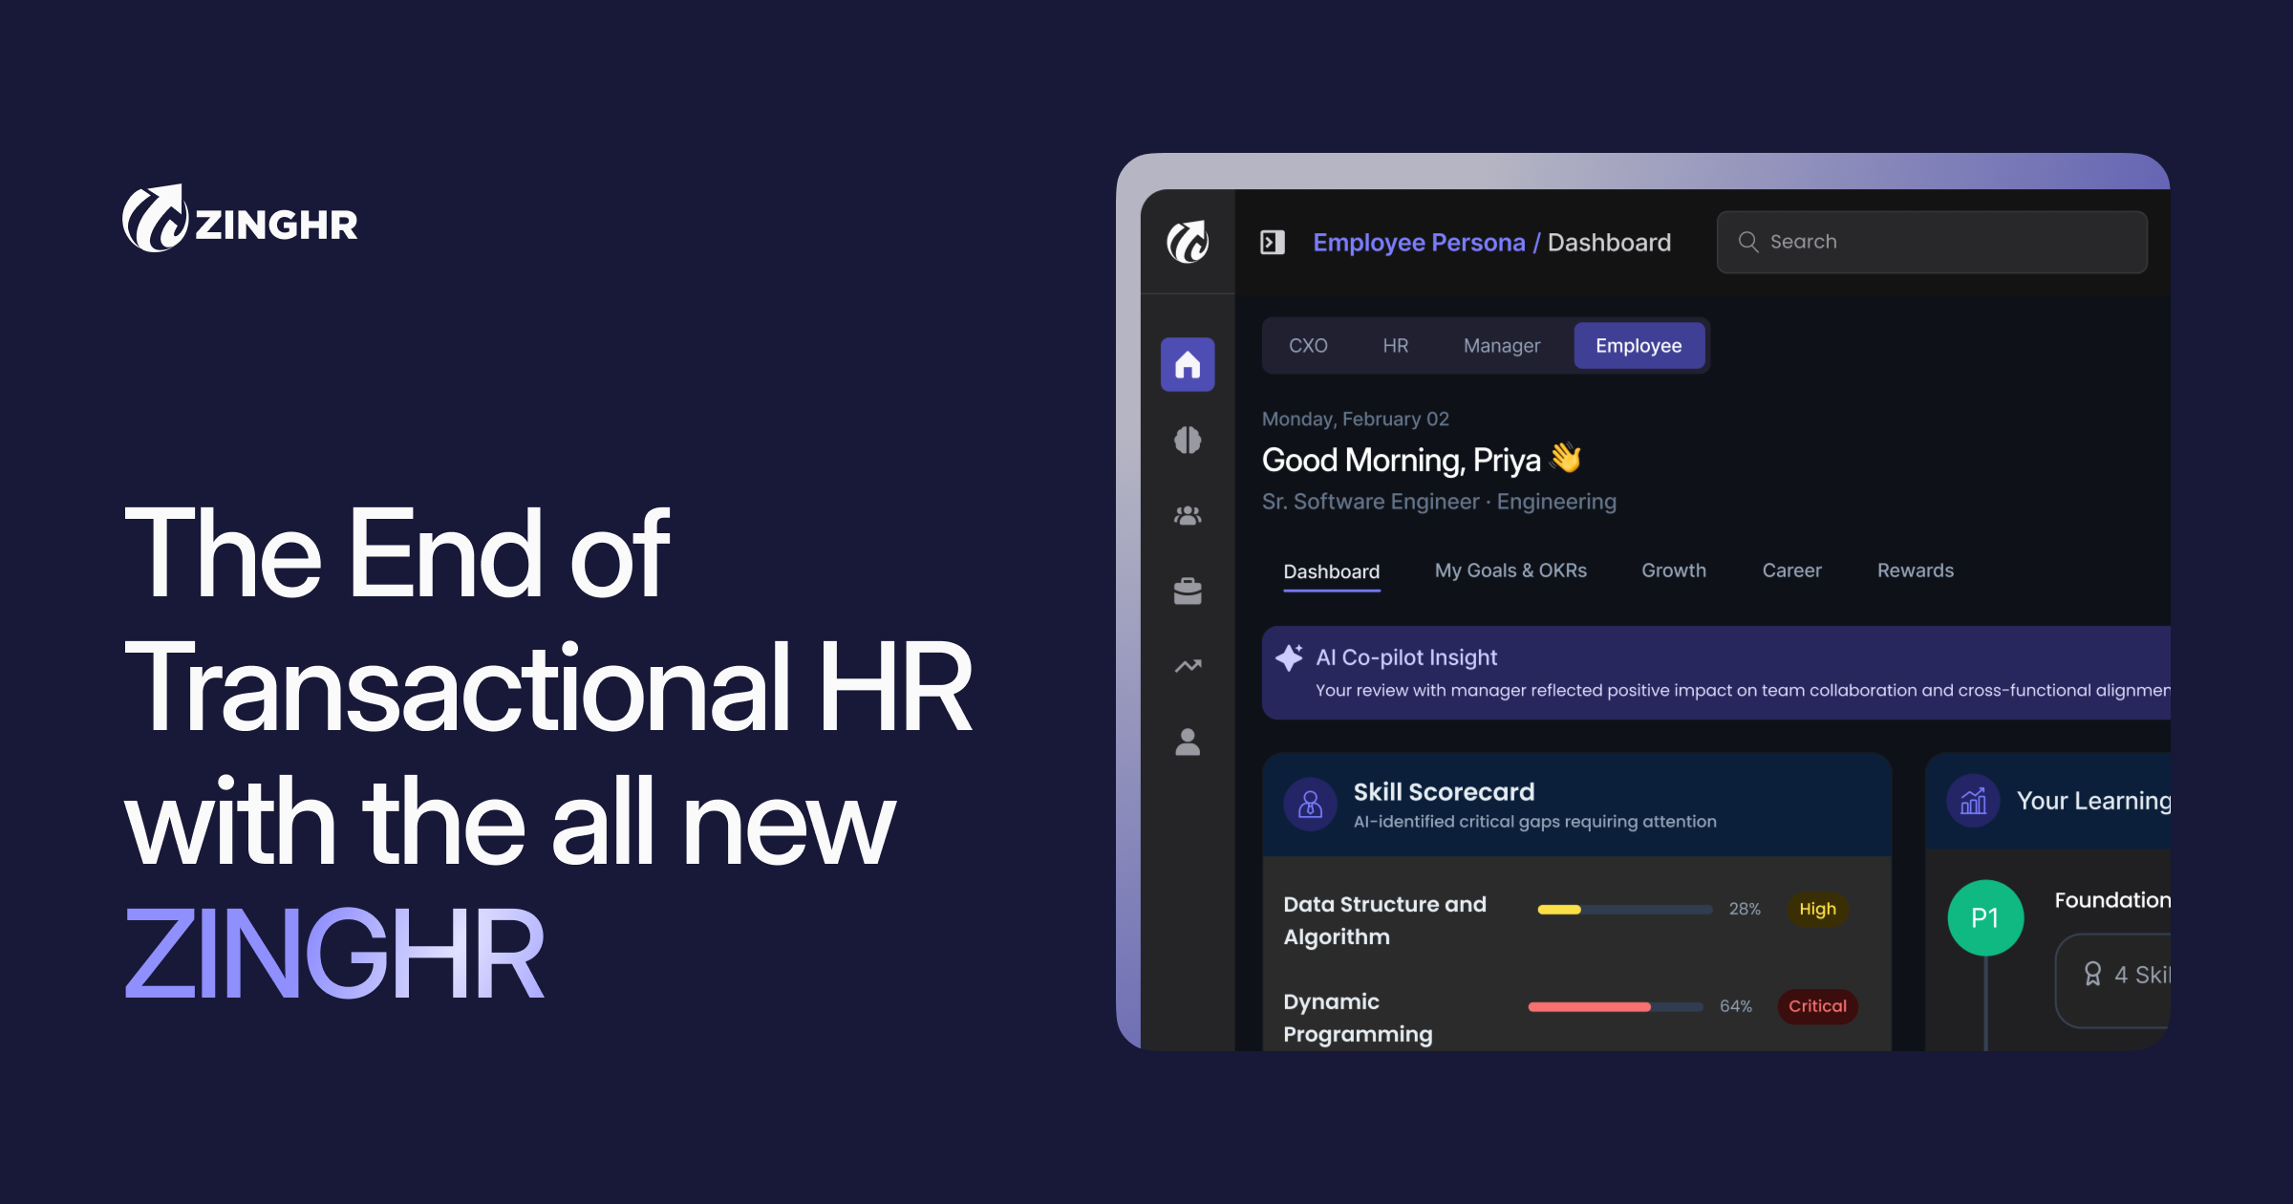Click the Dynamic Programming skill name
The image size is (2293, 1204).
click(x=1358, y=1018)
